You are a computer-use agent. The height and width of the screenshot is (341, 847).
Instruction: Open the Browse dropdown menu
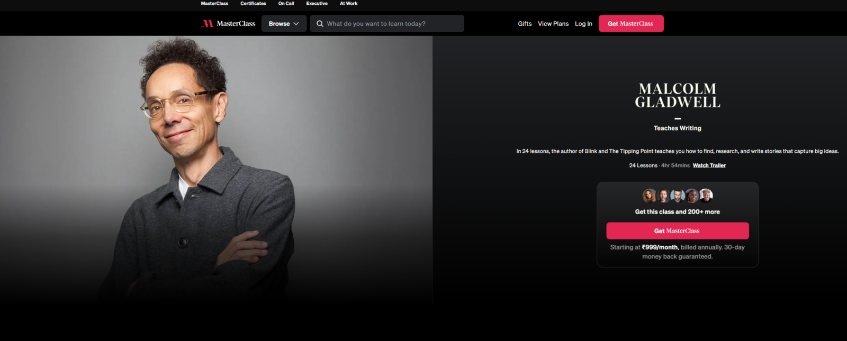[x=284, y=24]
